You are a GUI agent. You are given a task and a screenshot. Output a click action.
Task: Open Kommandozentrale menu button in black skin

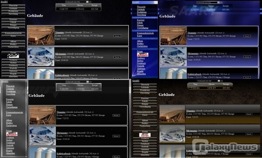13,33
